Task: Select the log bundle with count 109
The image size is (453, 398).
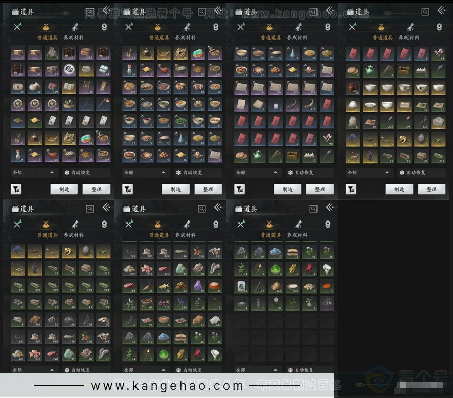Action: pyautogui.click(x=103, y=303)
